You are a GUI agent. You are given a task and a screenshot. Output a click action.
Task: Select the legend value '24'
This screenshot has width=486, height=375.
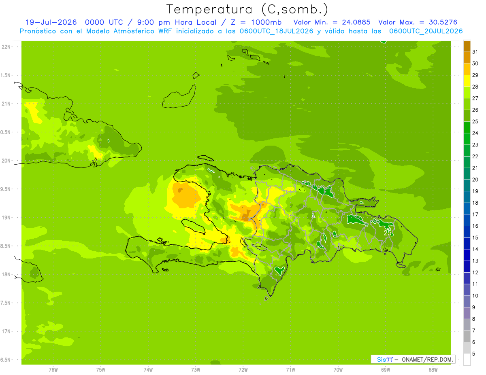coord(475,133)
